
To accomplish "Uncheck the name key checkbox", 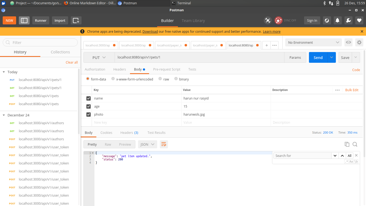I will [x=88, y=98].
